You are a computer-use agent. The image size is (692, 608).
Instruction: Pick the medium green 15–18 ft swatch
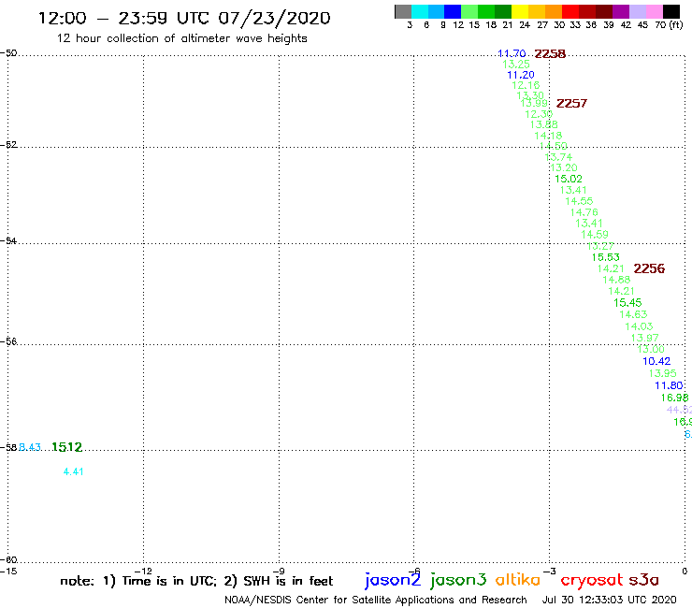point(486,11)
